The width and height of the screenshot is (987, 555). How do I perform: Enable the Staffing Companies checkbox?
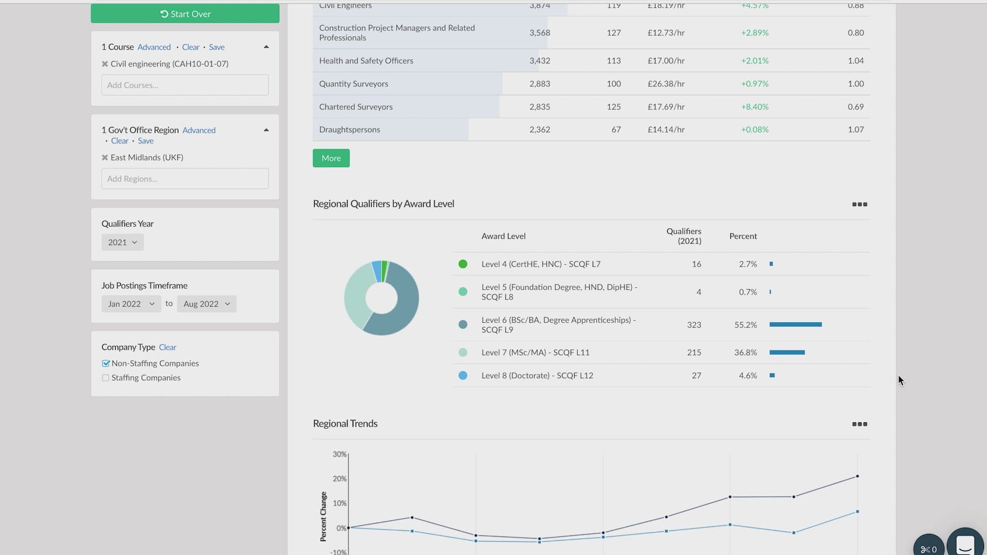coord(105,378)
